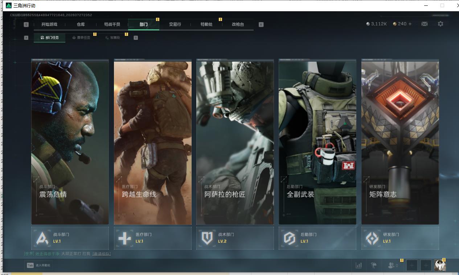Select the 研发部门 diamond icon

tap(372, 238)
